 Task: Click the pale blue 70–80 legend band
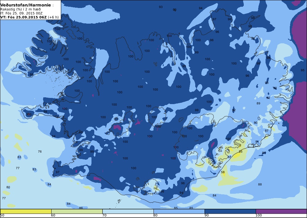(x=128, y=211)
